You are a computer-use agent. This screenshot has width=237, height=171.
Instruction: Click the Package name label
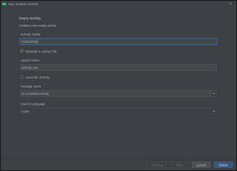(31, 86)
